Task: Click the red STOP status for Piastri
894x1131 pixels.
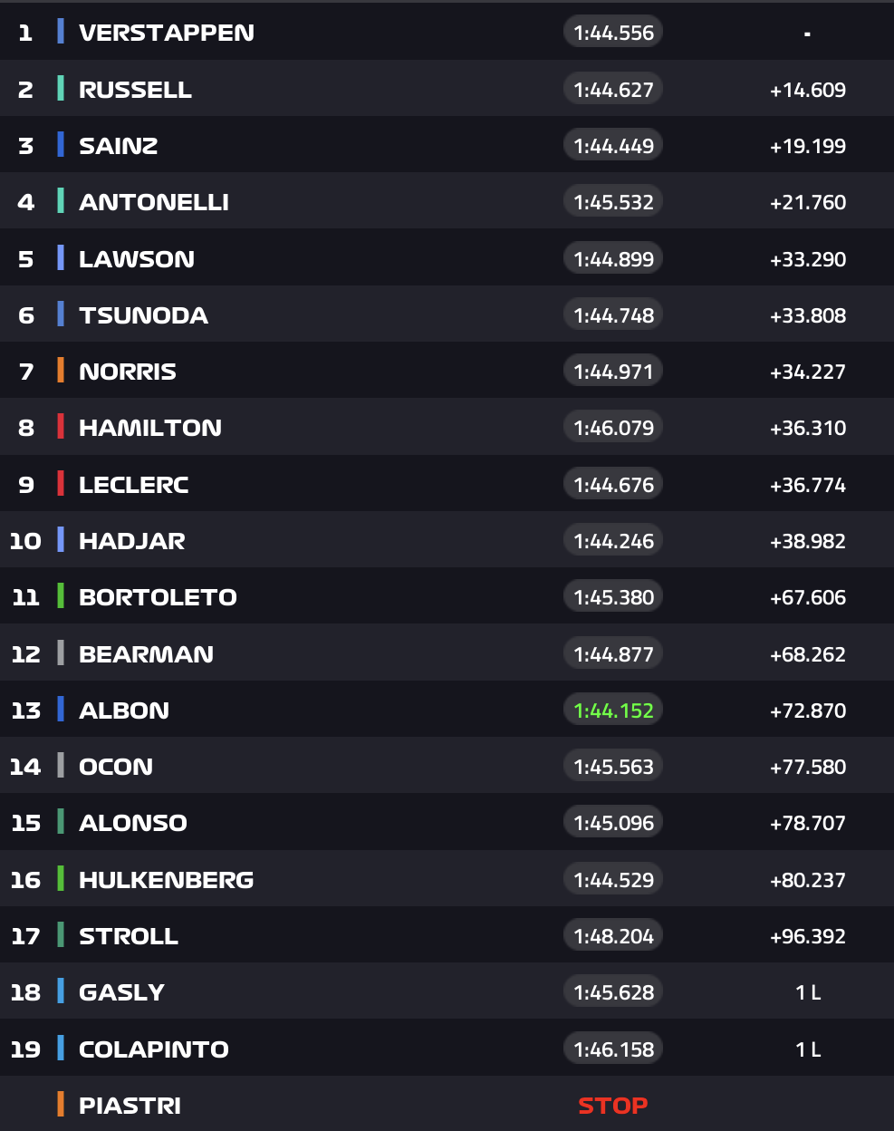Action: click(x=613, y=1106)
